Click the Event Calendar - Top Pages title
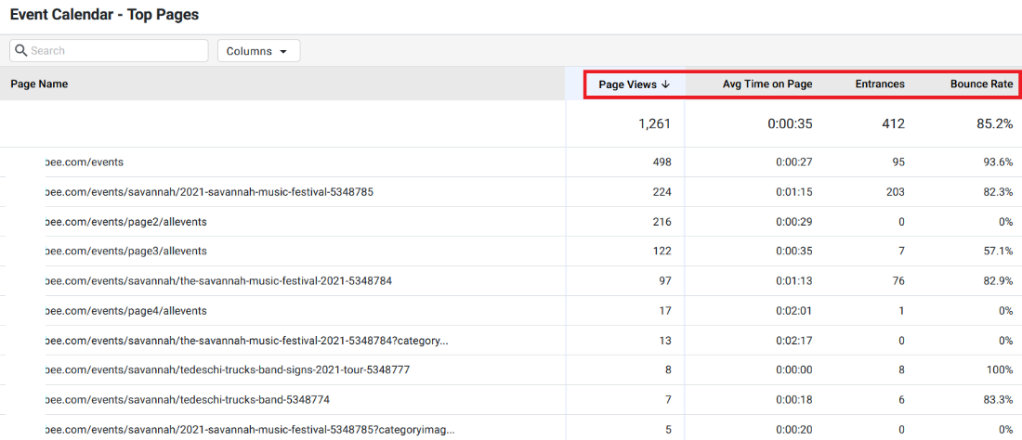This screenshot has width=1022, height=440. (104, 15)
